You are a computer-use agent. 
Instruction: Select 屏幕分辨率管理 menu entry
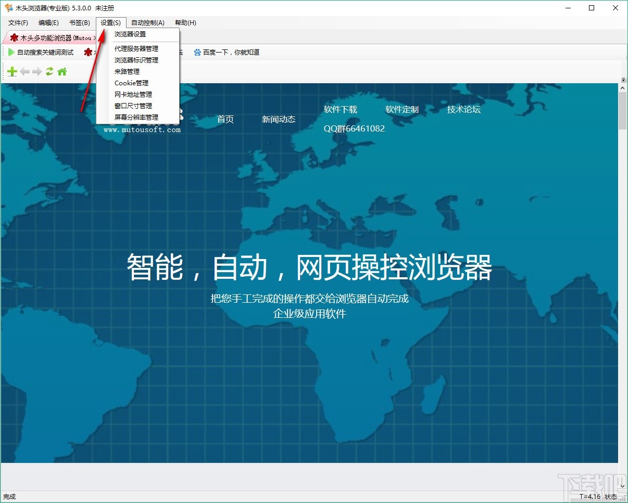[138, 118]
